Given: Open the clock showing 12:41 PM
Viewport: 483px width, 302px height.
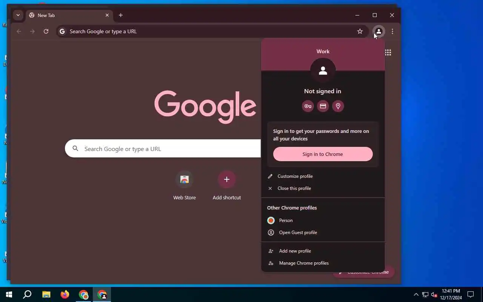Looking at the screenshot, I should pyautogui.click(x=451, y=294).
